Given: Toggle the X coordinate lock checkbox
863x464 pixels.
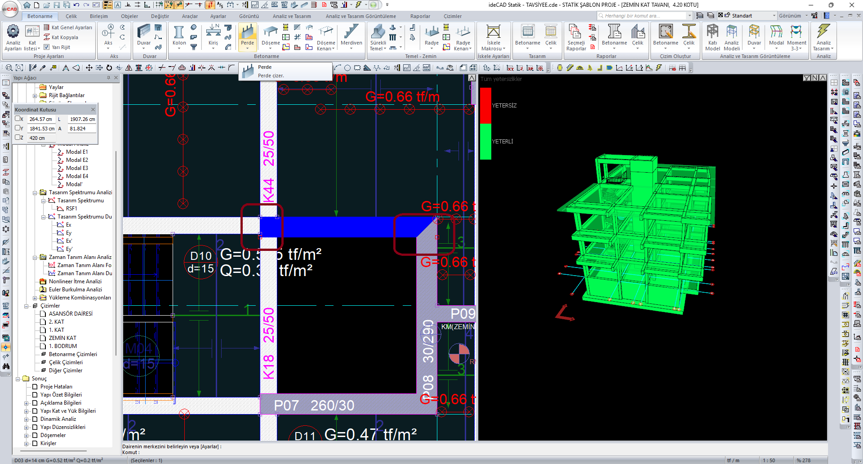Looking at the screenshot, I should [x=18, y=119].
